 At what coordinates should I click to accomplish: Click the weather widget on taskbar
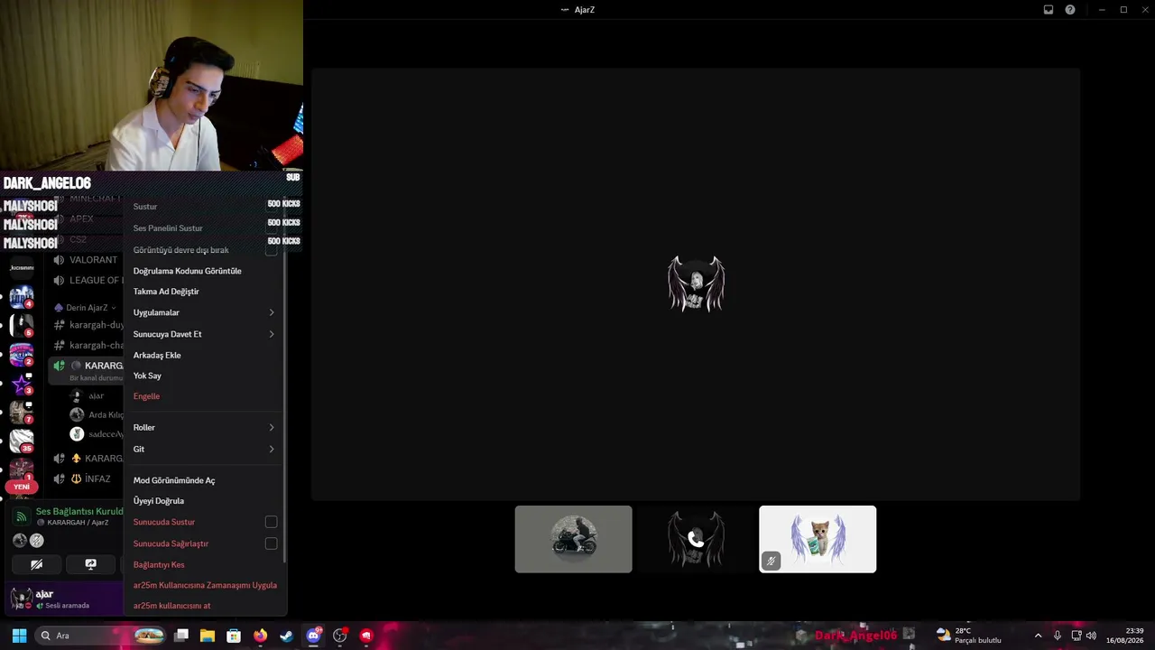point(969,636)
